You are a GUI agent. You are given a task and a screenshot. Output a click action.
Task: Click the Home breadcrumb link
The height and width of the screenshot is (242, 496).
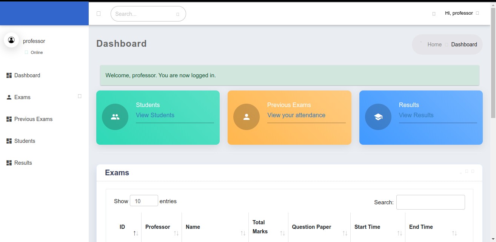434,44
